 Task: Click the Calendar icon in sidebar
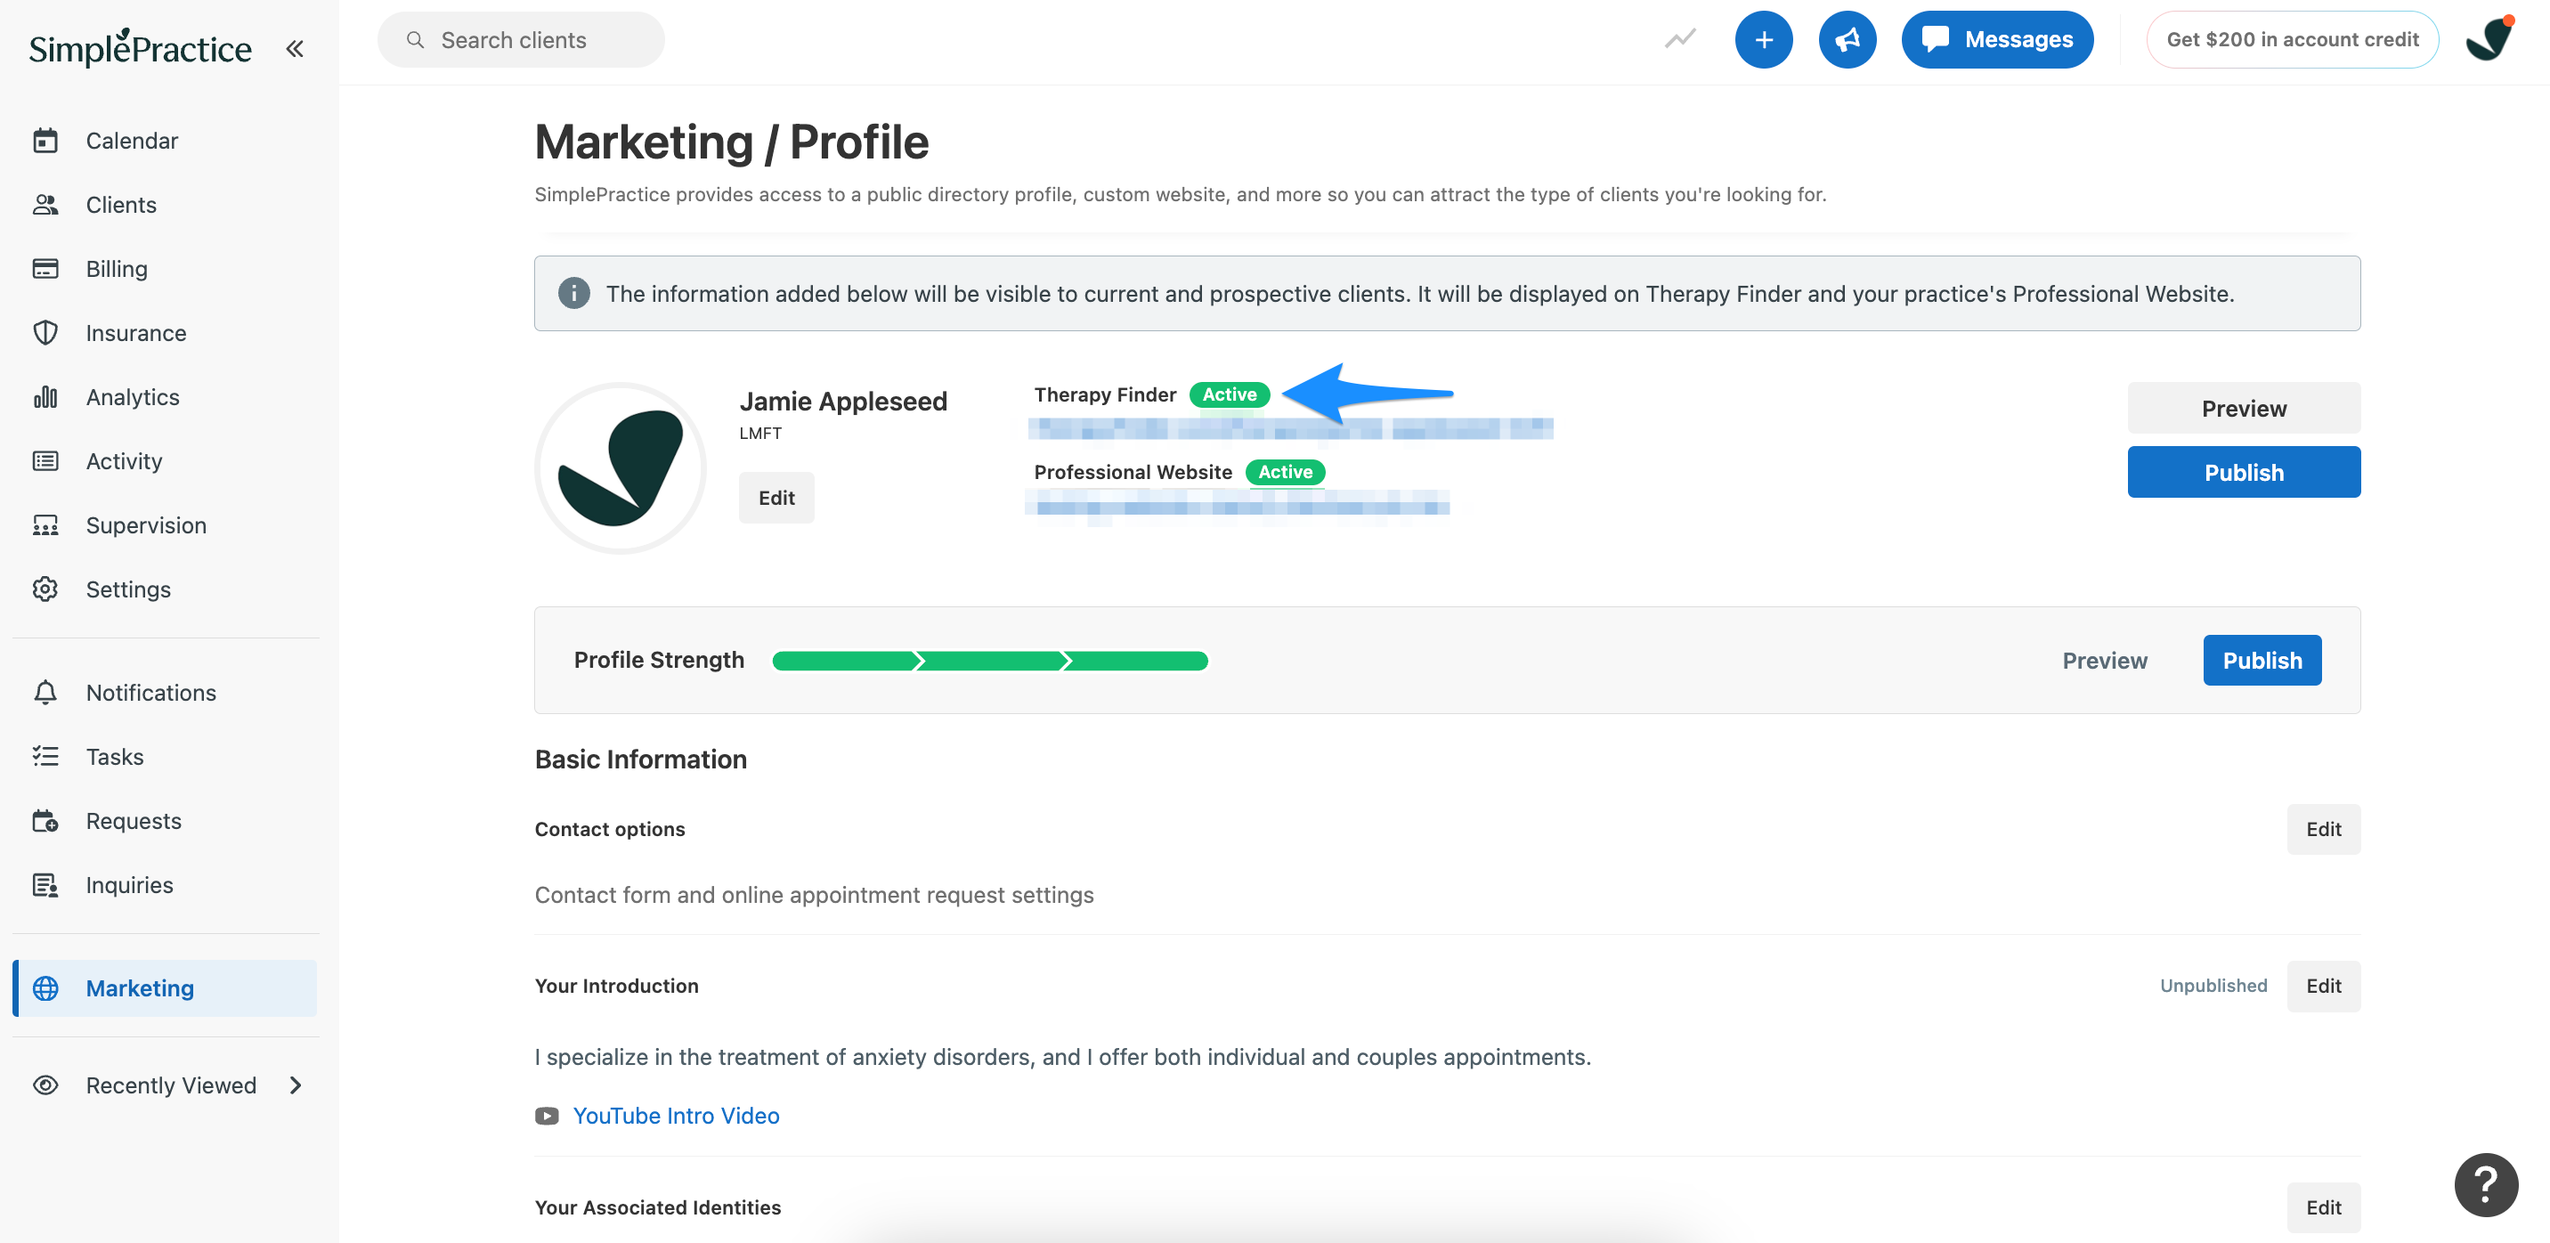tap(45, 141)
